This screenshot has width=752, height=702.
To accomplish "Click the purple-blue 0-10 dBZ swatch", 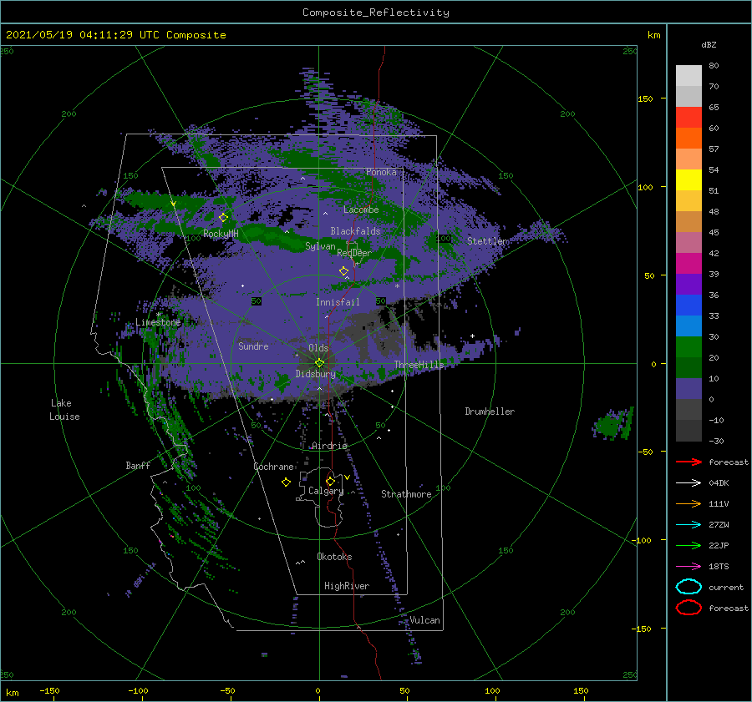I will [x=688, y=389].
